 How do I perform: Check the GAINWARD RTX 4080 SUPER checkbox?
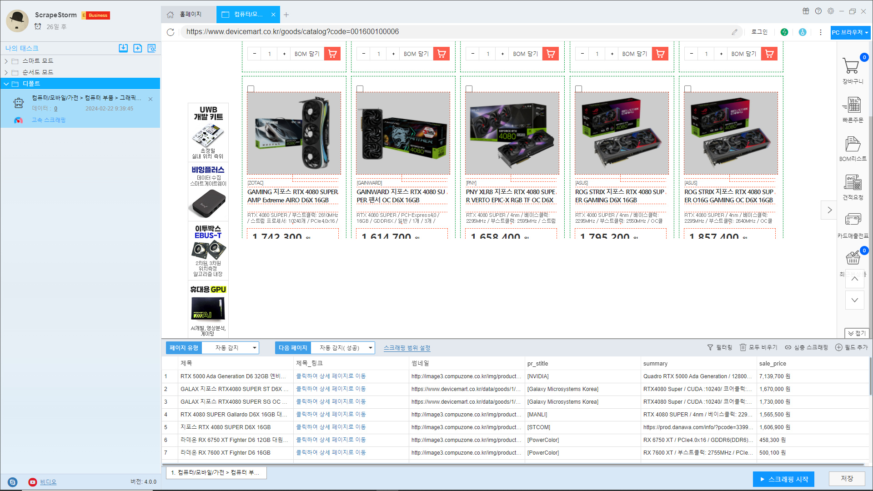pyautogui.click(x=360, y=89)
